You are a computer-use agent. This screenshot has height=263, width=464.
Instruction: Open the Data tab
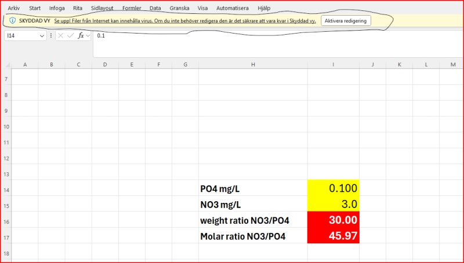click(155, 8)
